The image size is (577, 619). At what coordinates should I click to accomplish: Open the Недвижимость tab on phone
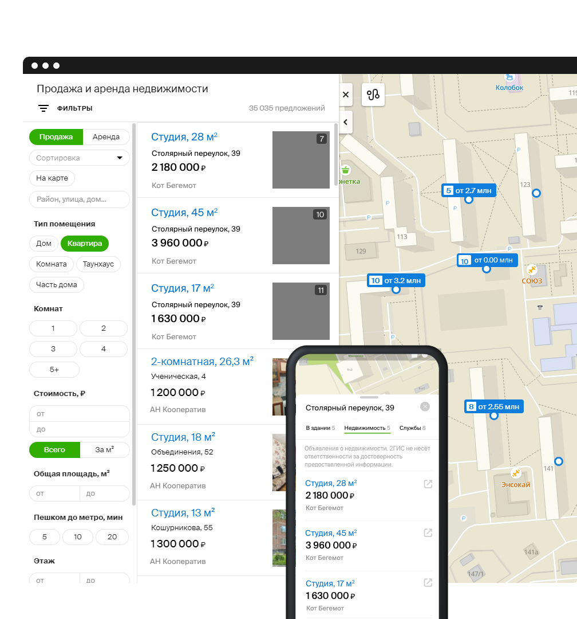(367, 428)
